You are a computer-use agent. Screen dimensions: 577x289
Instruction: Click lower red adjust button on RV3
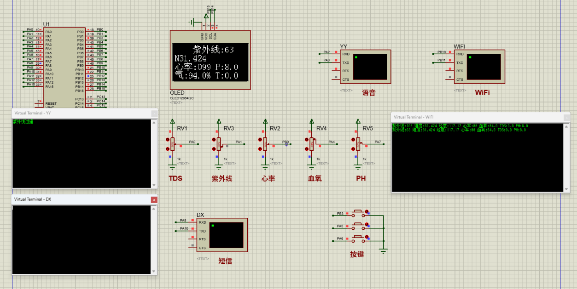213,149
